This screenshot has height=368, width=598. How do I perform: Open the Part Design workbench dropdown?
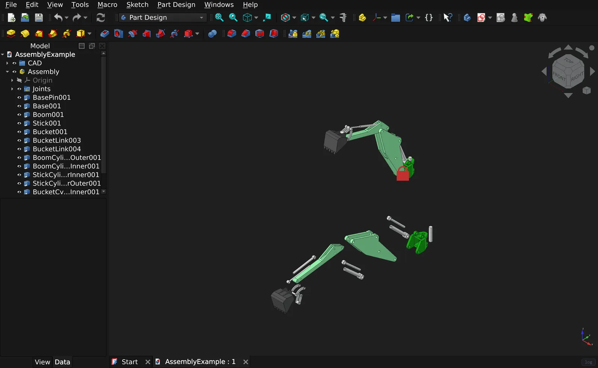click(x=163, y=18)
